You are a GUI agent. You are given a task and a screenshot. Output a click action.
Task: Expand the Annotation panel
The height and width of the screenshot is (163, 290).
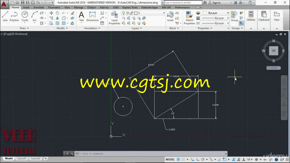92,28
